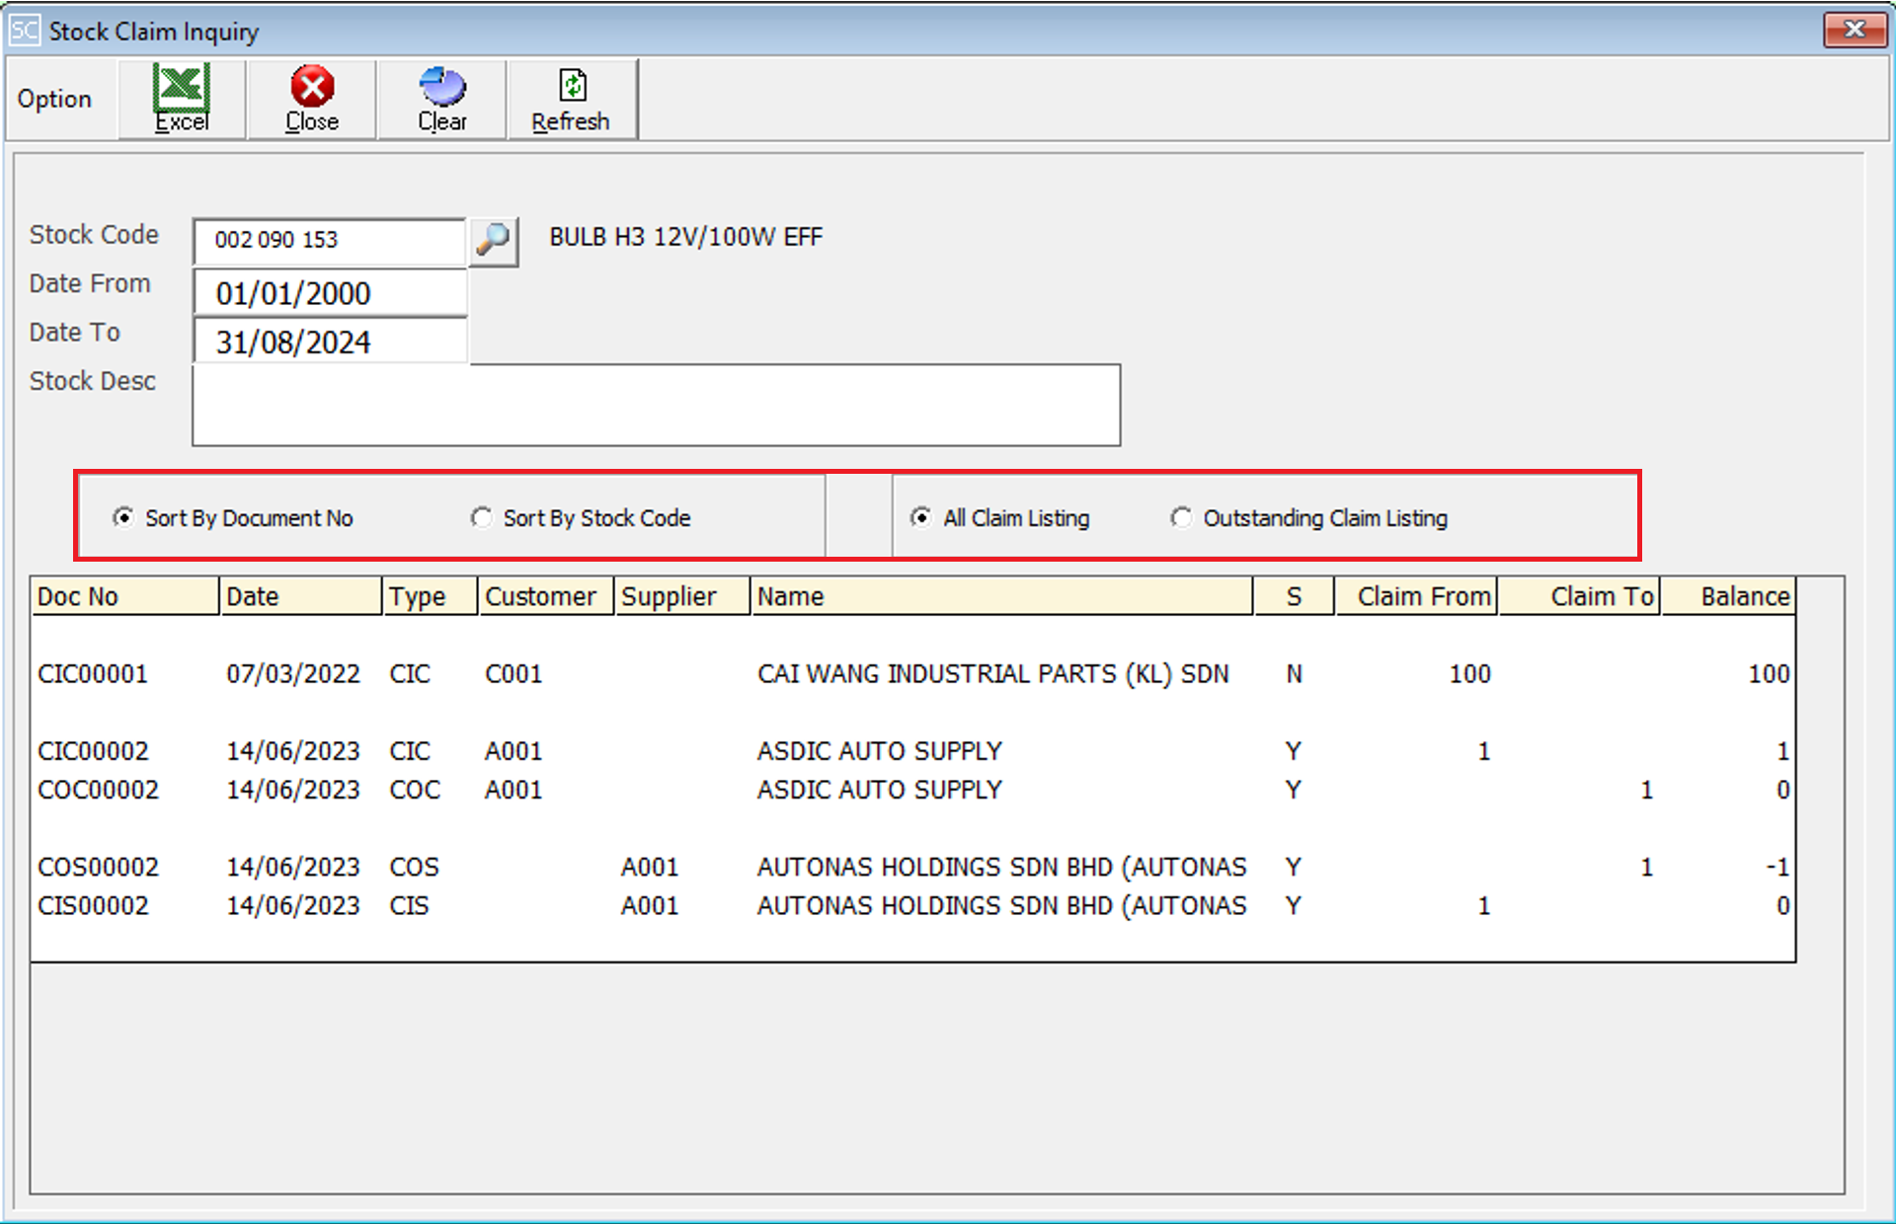Click the N status in CIC00001 row
The width and height of the screenshot is (1896, 1224).
coord(1294,674)
